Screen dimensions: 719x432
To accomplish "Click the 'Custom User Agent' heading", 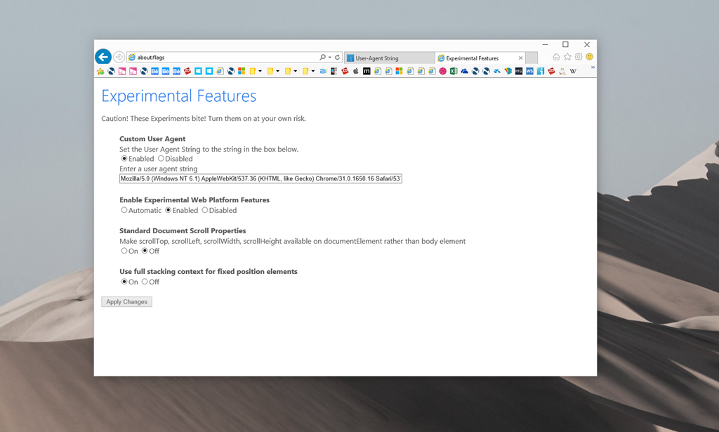I will [x=152, y=139].
